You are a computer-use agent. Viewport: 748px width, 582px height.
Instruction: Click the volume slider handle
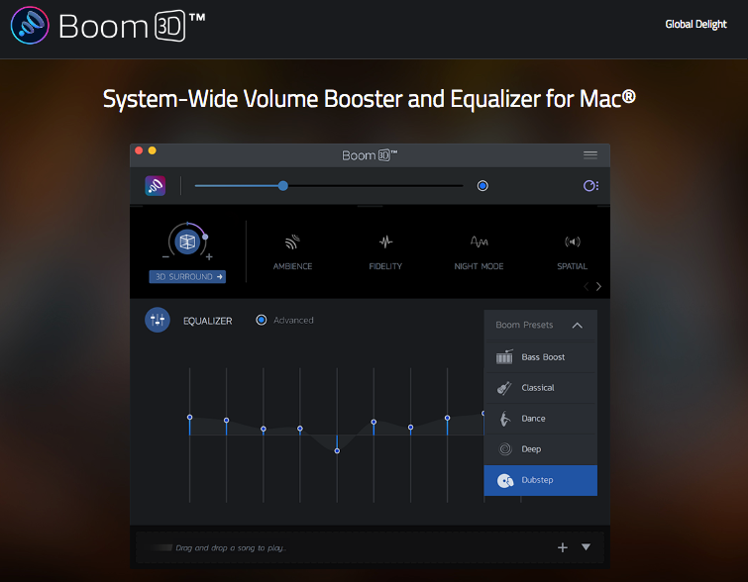[283, 185]
